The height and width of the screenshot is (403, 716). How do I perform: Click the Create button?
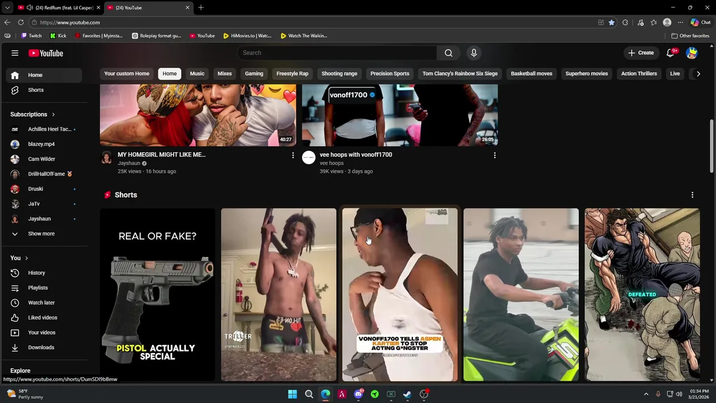pos(640,53)
